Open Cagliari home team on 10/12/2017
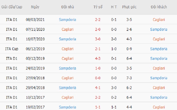 pyautogui.click(x=68, y=97)
